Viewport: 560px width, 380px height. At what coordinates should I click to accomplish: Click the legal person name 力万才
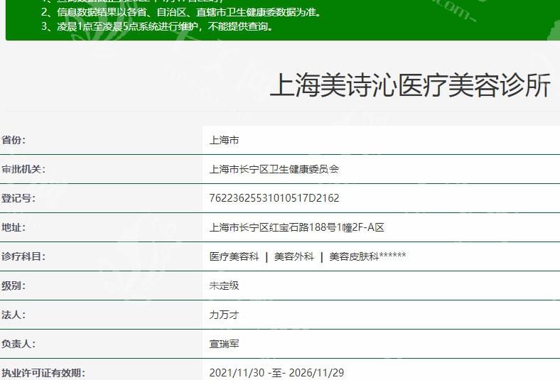pyautogui.click(x=224, y=315)
